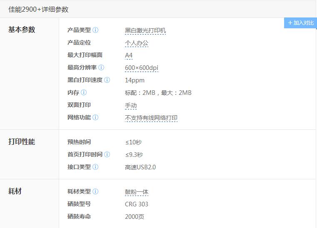Click the info icon beside 接口类型
317x228 pixels.
click(95, 167)
